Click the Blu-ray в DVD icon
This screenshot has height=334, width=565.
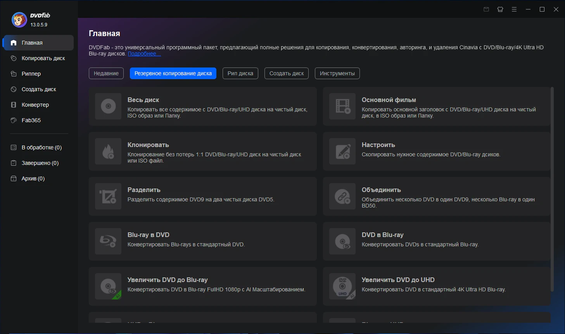pos(108,241)
